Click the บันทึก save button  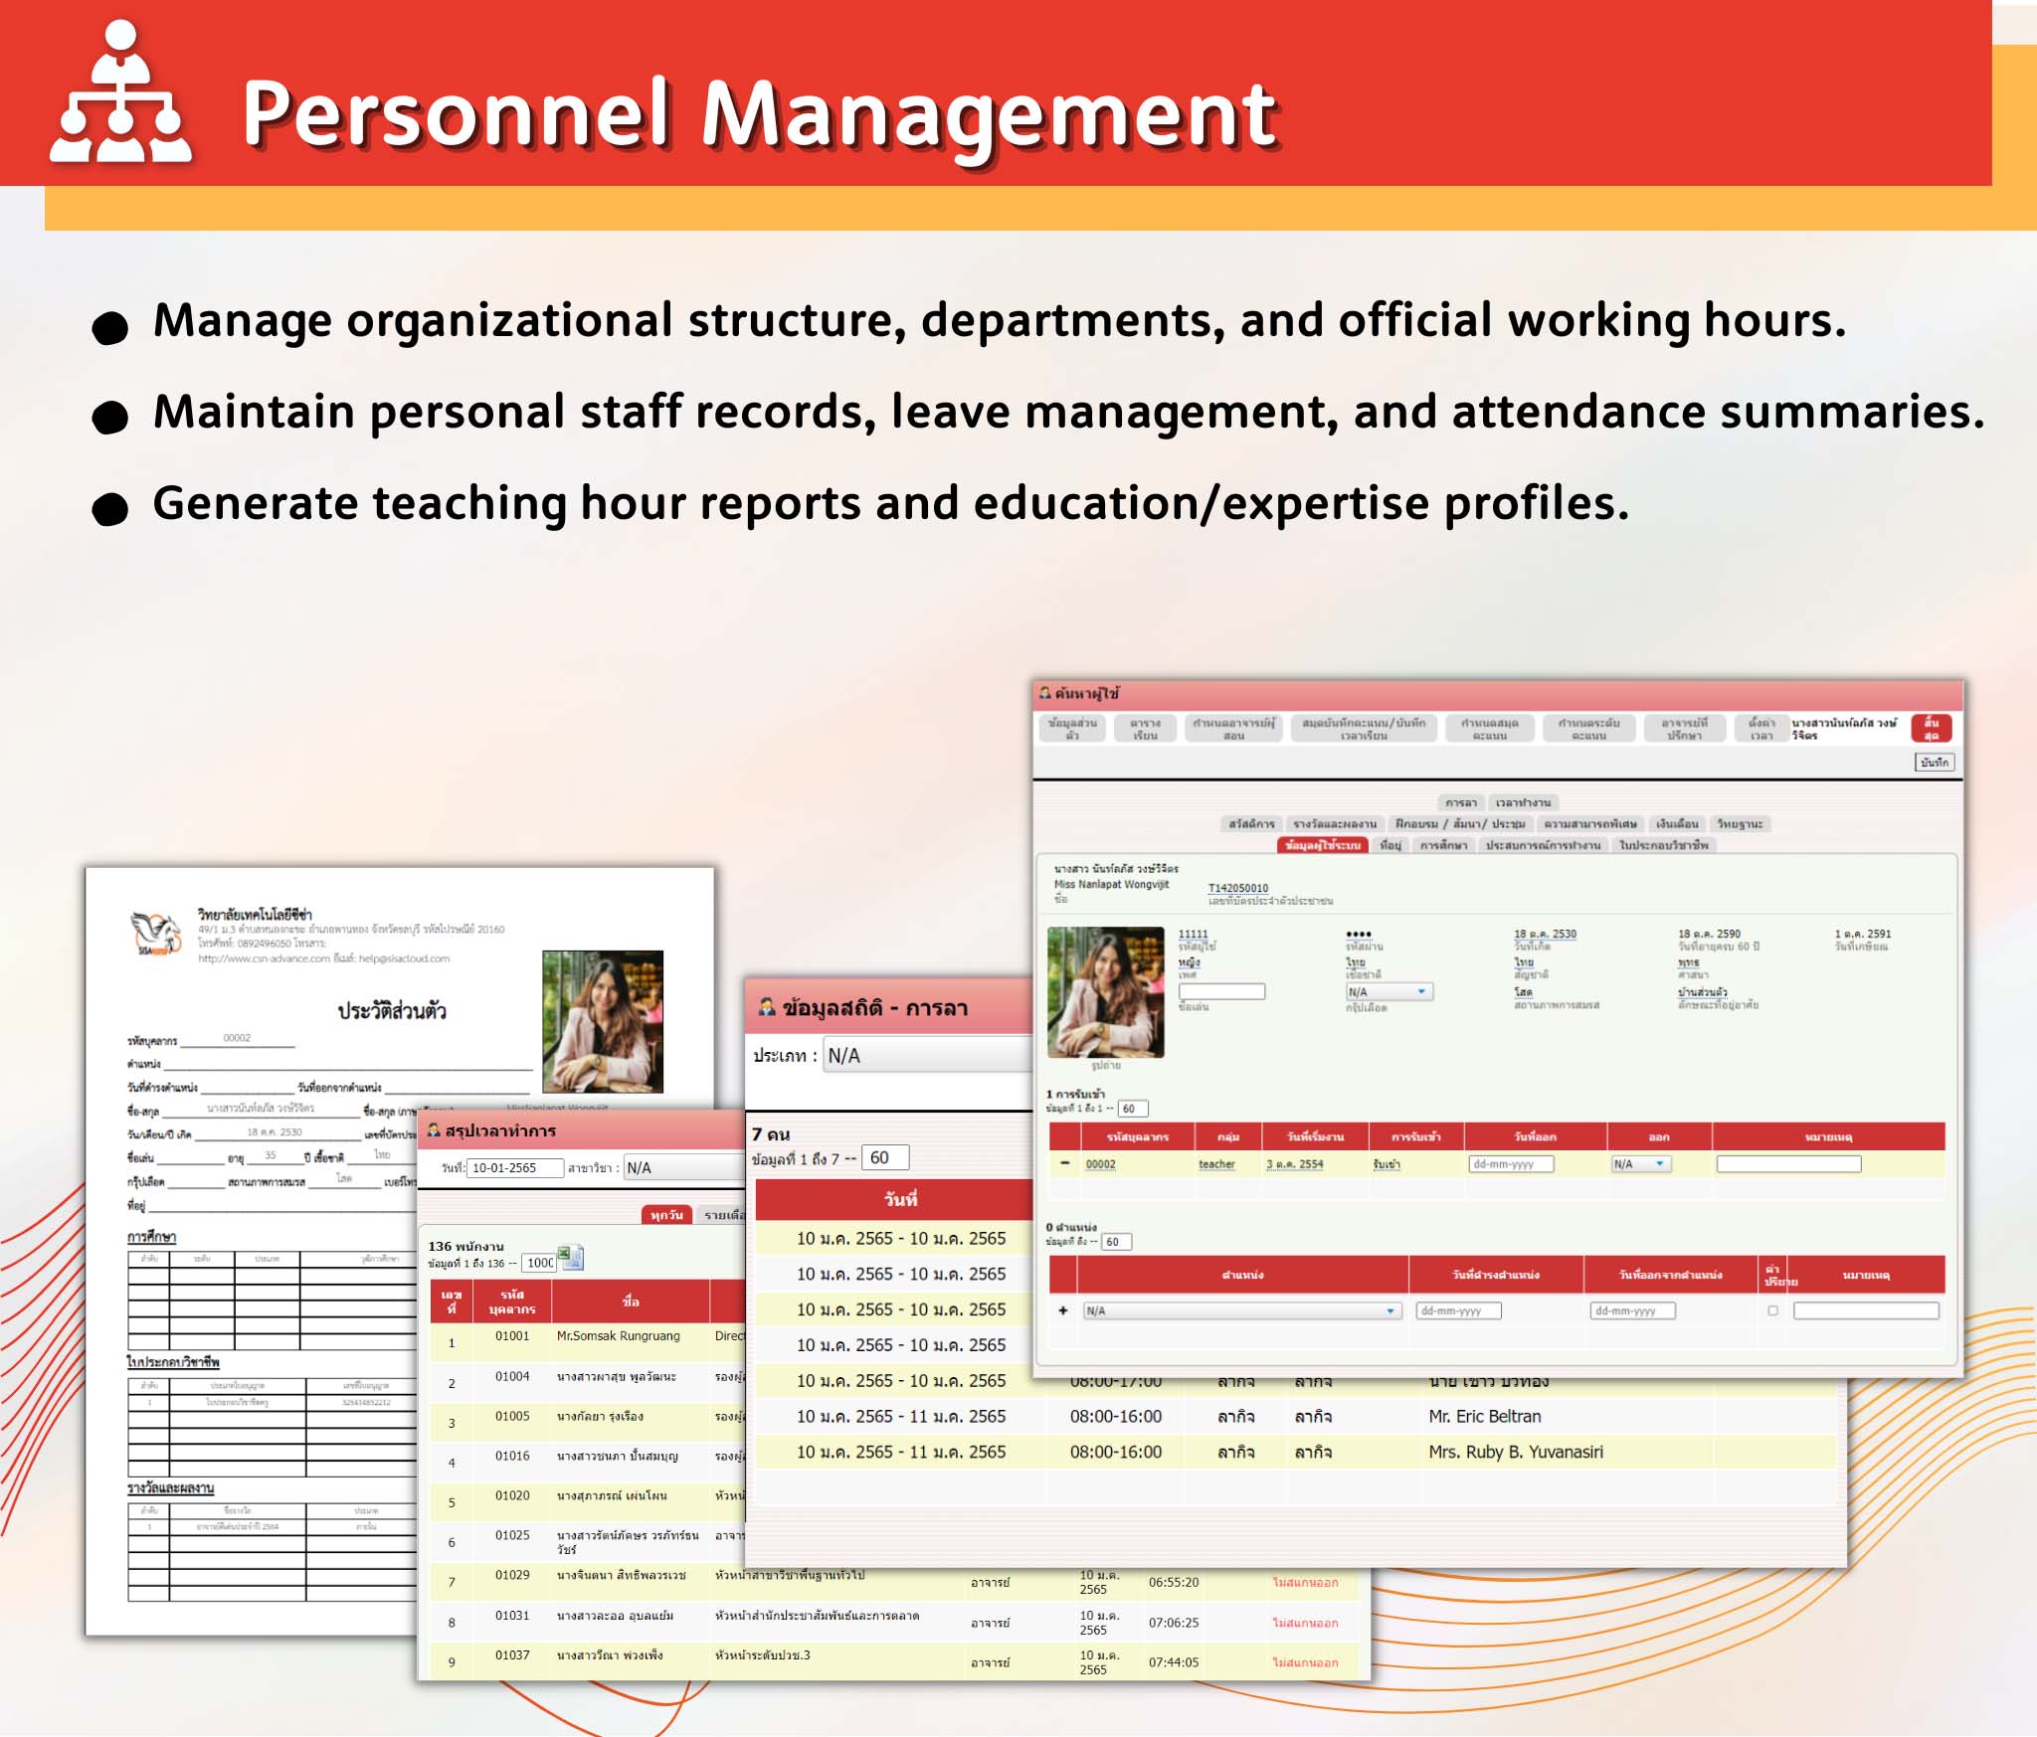(1934, 762)
